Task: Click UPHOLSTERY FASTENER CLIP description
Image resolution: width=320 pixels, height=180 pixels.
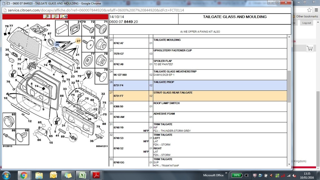Action: coord(172,50)
